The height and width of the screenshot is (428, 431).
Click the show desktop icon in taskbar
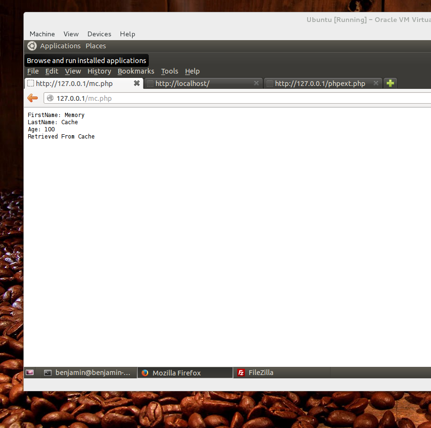(x=30, y=373)
